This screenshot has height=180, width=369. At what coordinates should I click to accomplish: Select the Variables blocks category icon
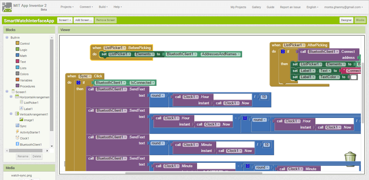click(x=17, y=80)
